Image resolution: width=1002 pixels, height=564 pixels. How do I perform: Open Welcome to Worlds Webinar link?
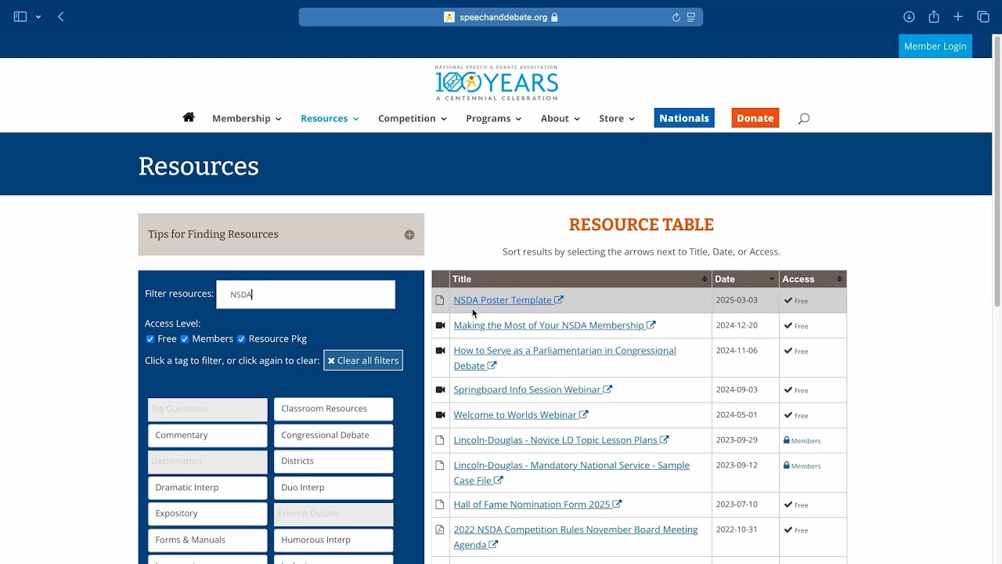[x=521, y=414]
